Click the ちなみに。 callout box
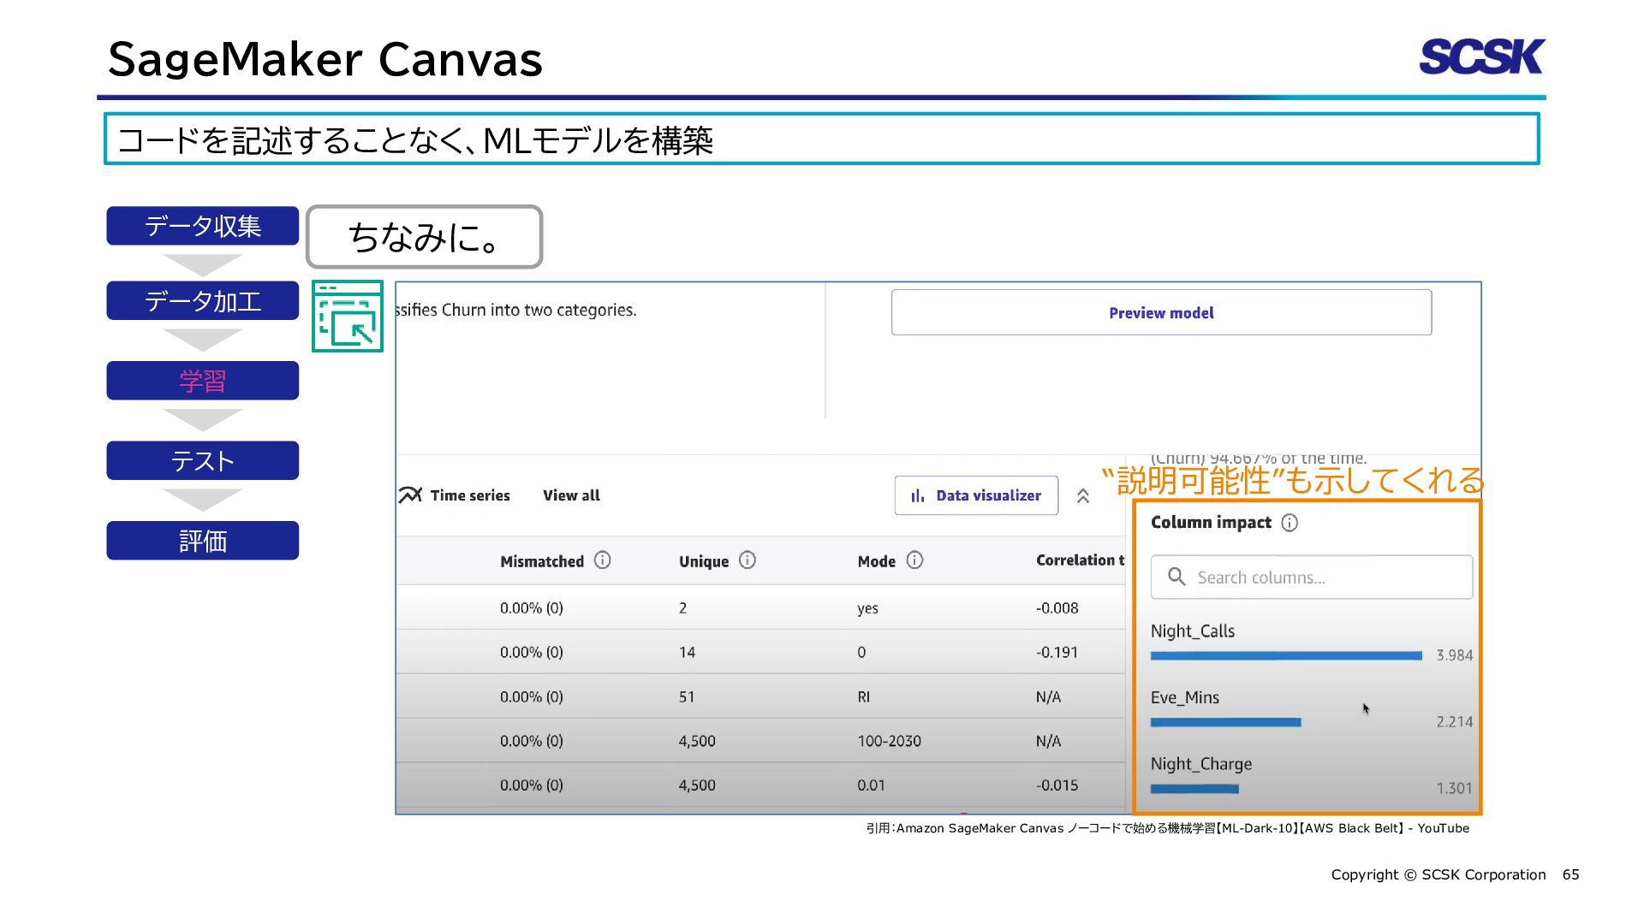 [425, 237]
